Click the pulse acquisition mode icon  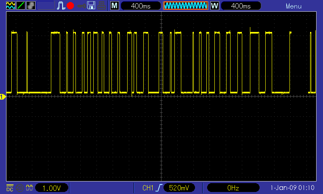[61, 6]
